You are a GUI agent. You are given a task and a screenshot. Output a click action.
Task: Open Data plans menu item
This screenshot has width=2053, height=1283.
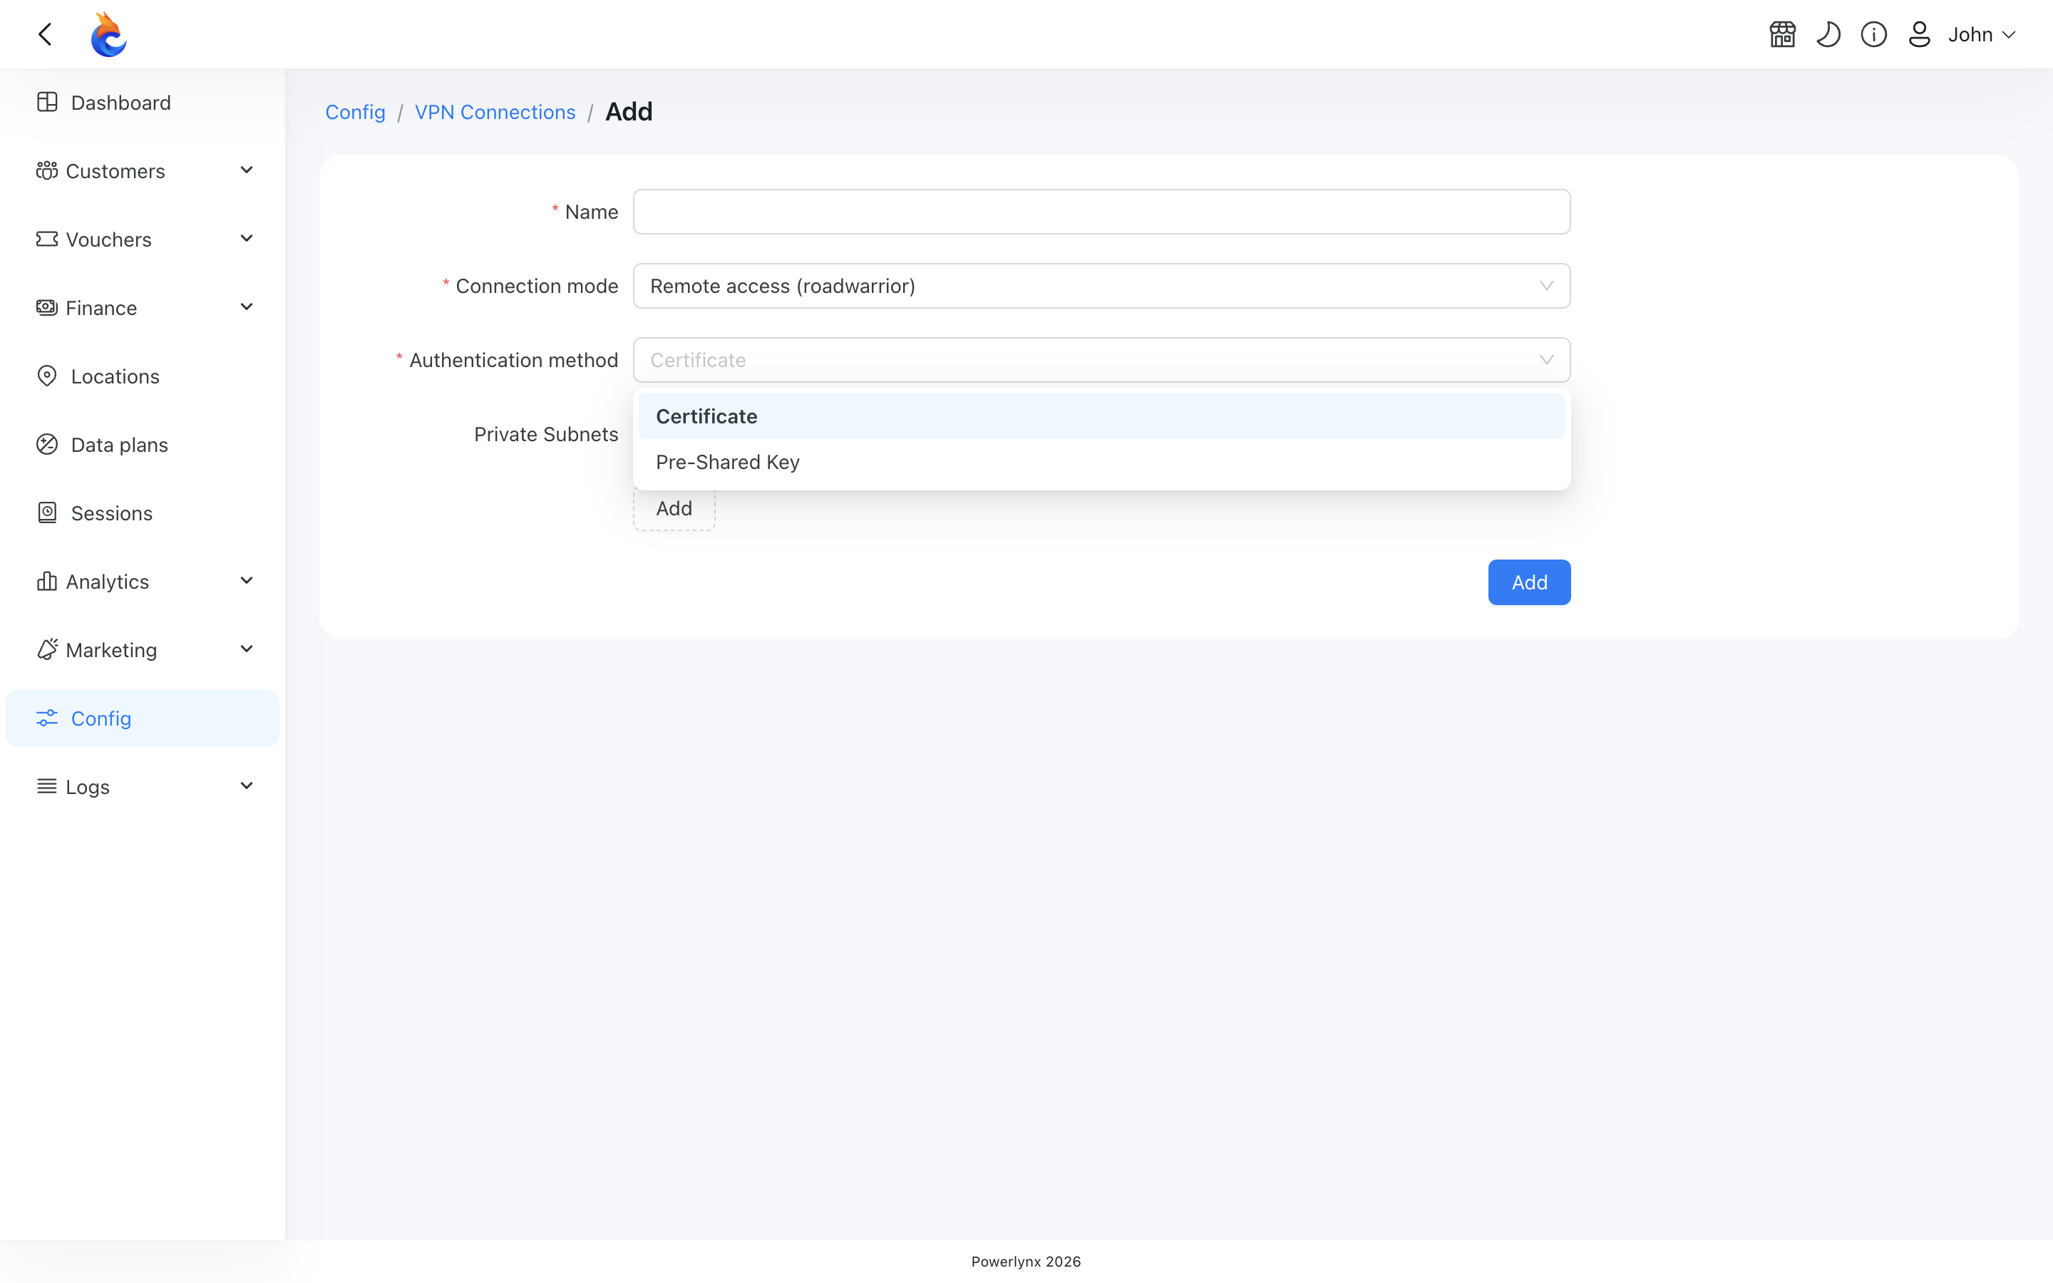tap(143, 445)
